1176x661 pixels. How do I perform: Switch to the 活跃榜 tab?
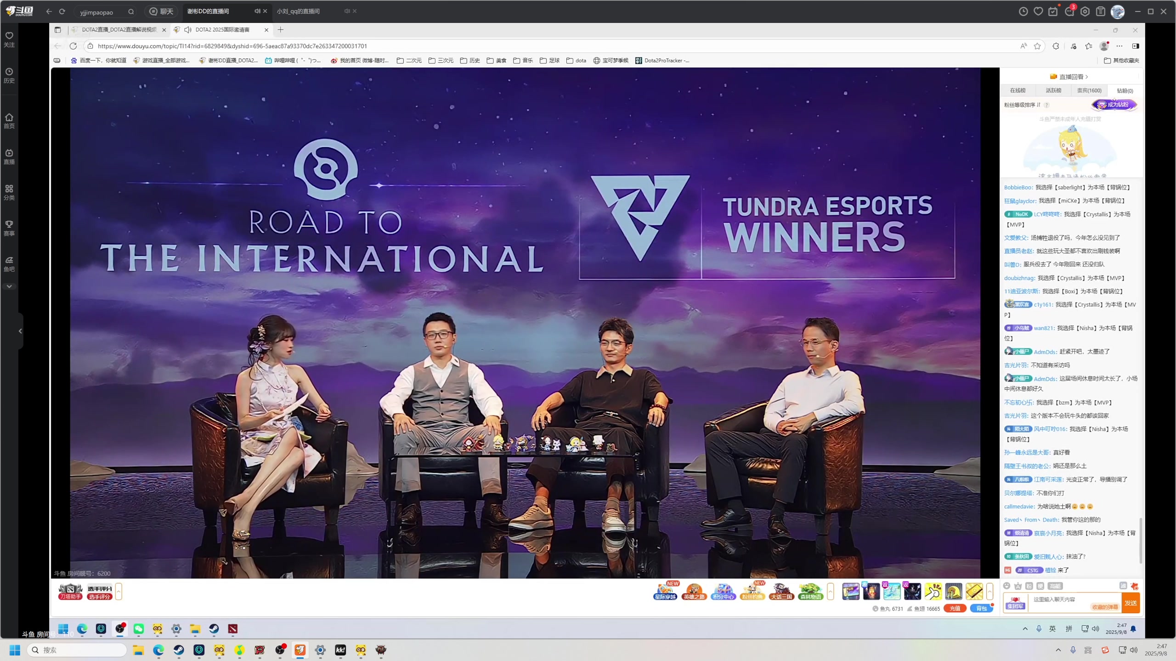pos(1053,90)
